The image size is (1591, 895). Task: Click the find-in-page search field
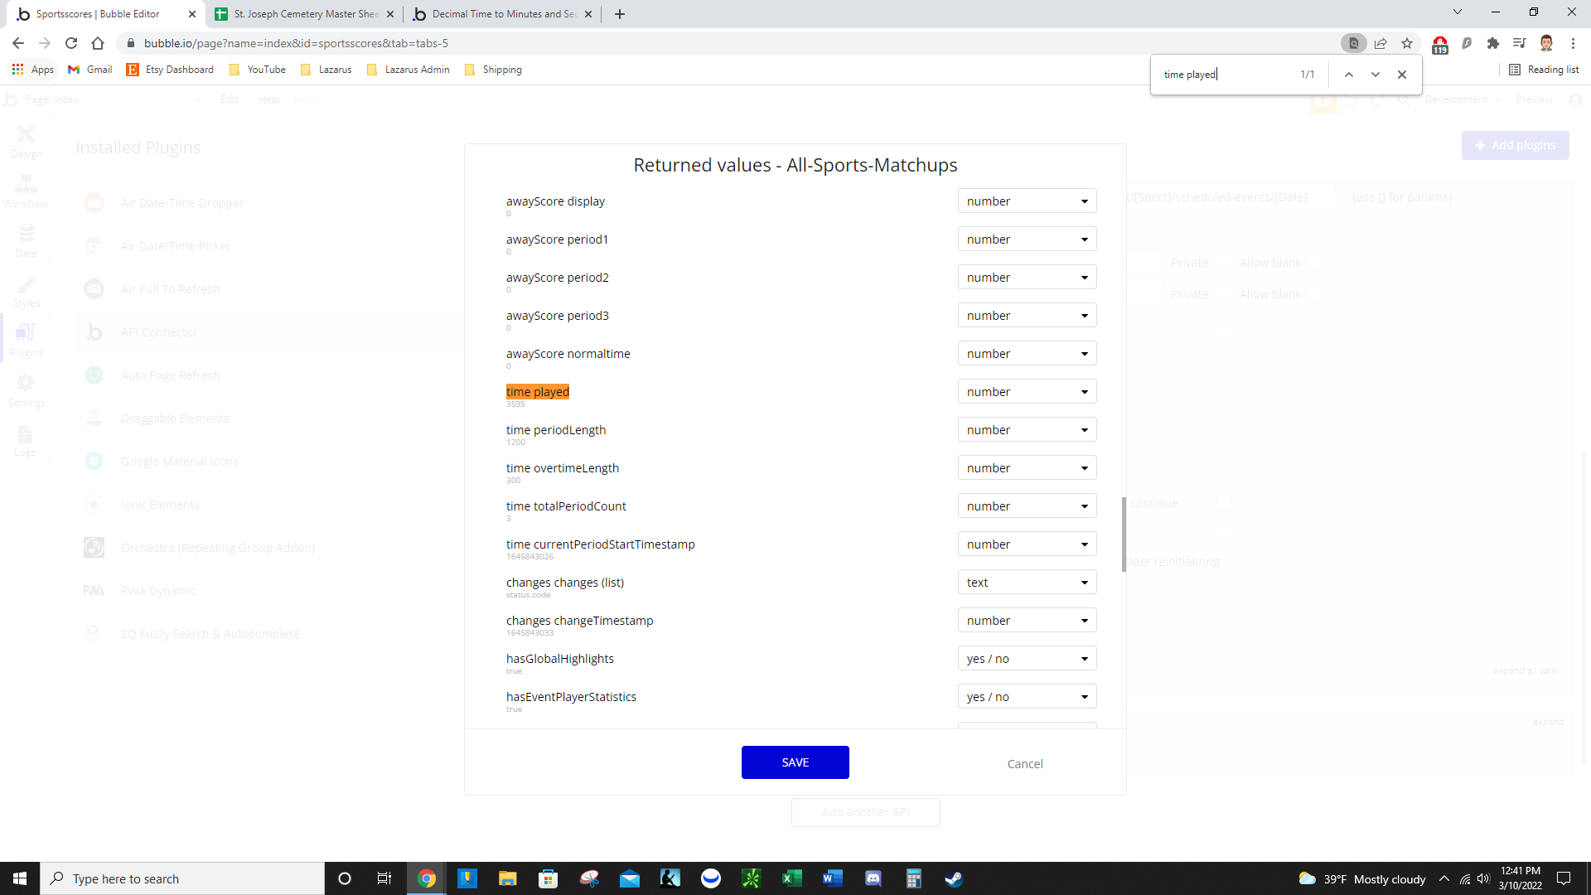coord(1222,75)
